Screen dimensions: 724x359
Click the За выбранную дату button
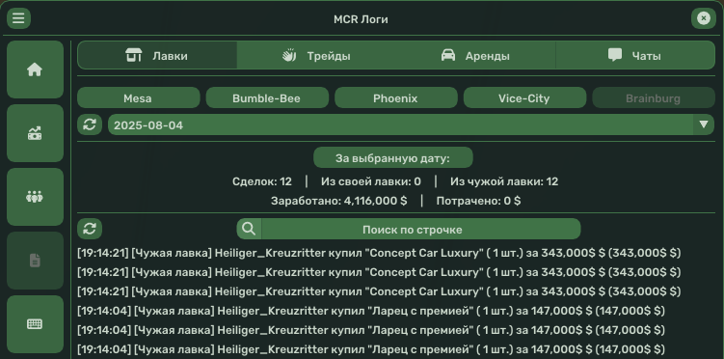click(x=393, y=158)
